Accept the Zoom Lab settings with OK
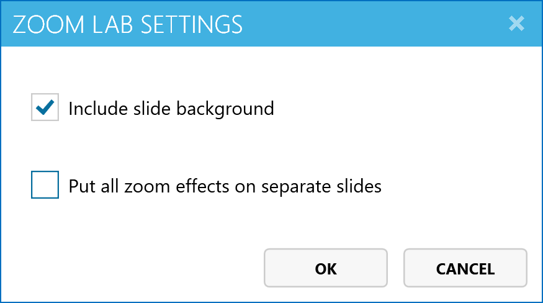Viewport: 543px width, 303px height. [326, 268]
